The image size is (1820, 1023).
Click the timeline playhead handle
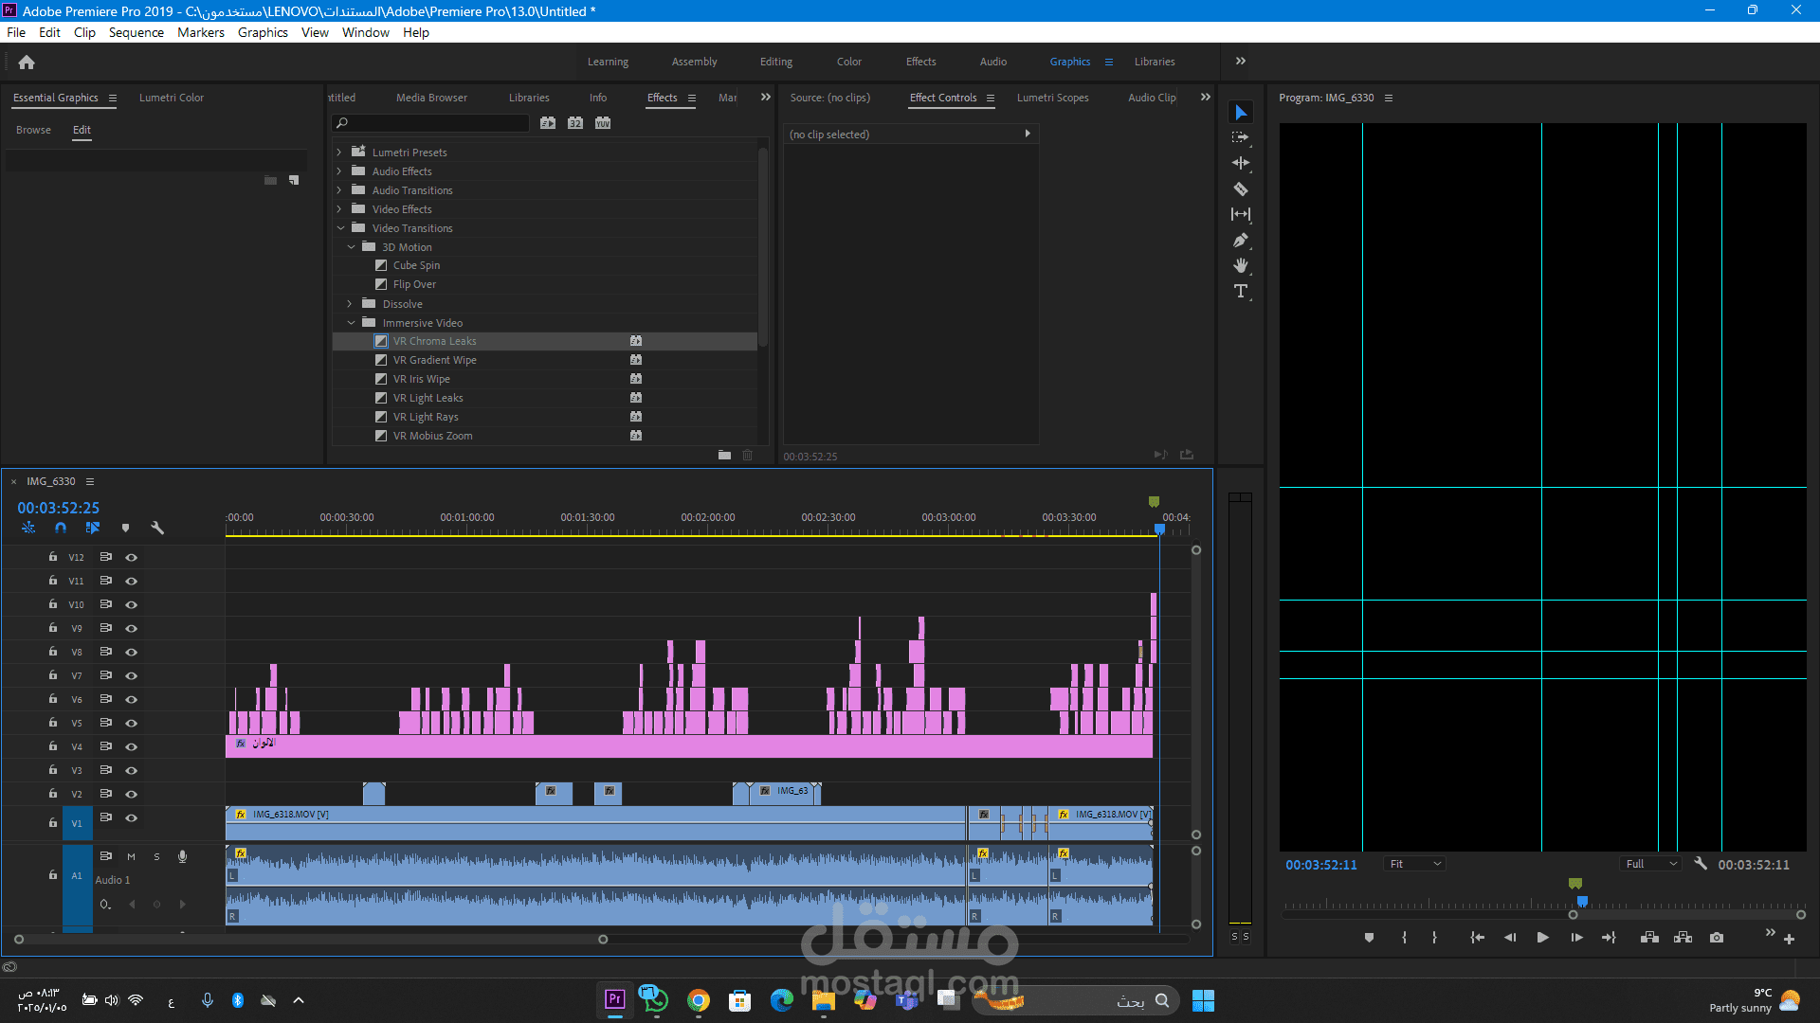(x=1159, y=529)
